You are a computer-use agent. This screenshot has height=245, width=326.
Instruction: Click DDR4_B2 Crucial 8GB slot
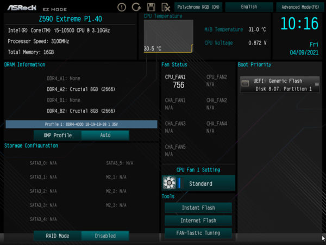coord(81,111)
